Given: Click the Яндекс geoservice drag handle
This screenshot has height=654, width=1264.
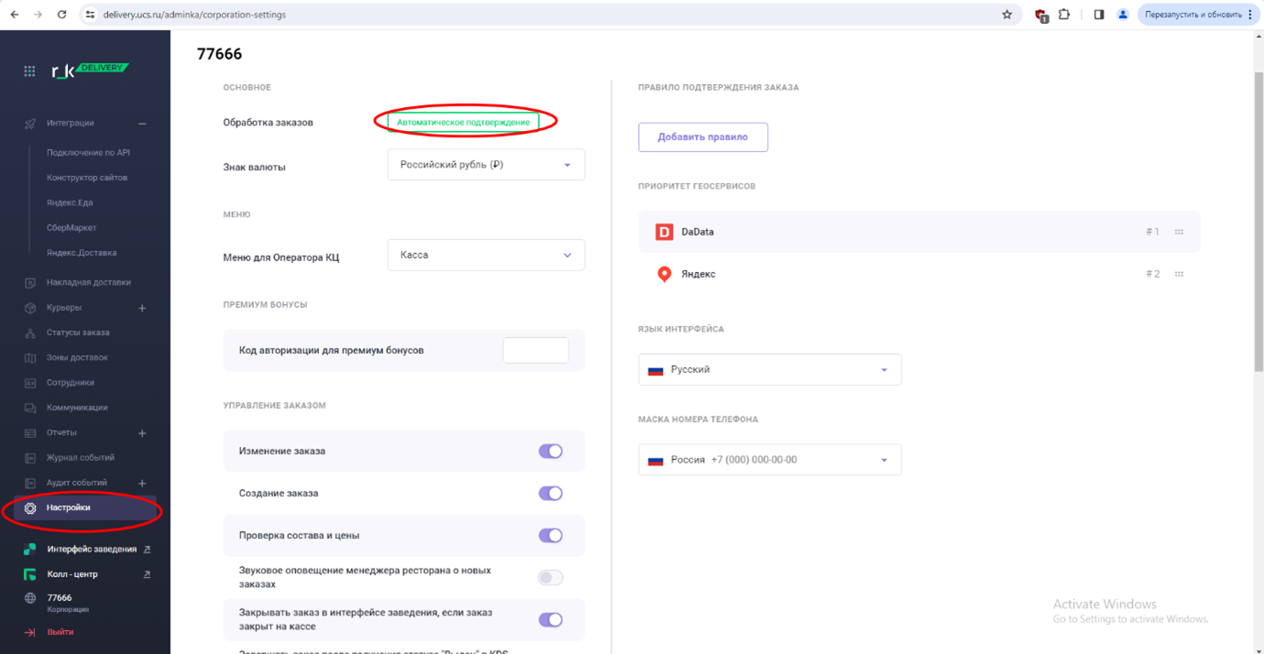Looking at the screenshot, I should pos(1179,274).
